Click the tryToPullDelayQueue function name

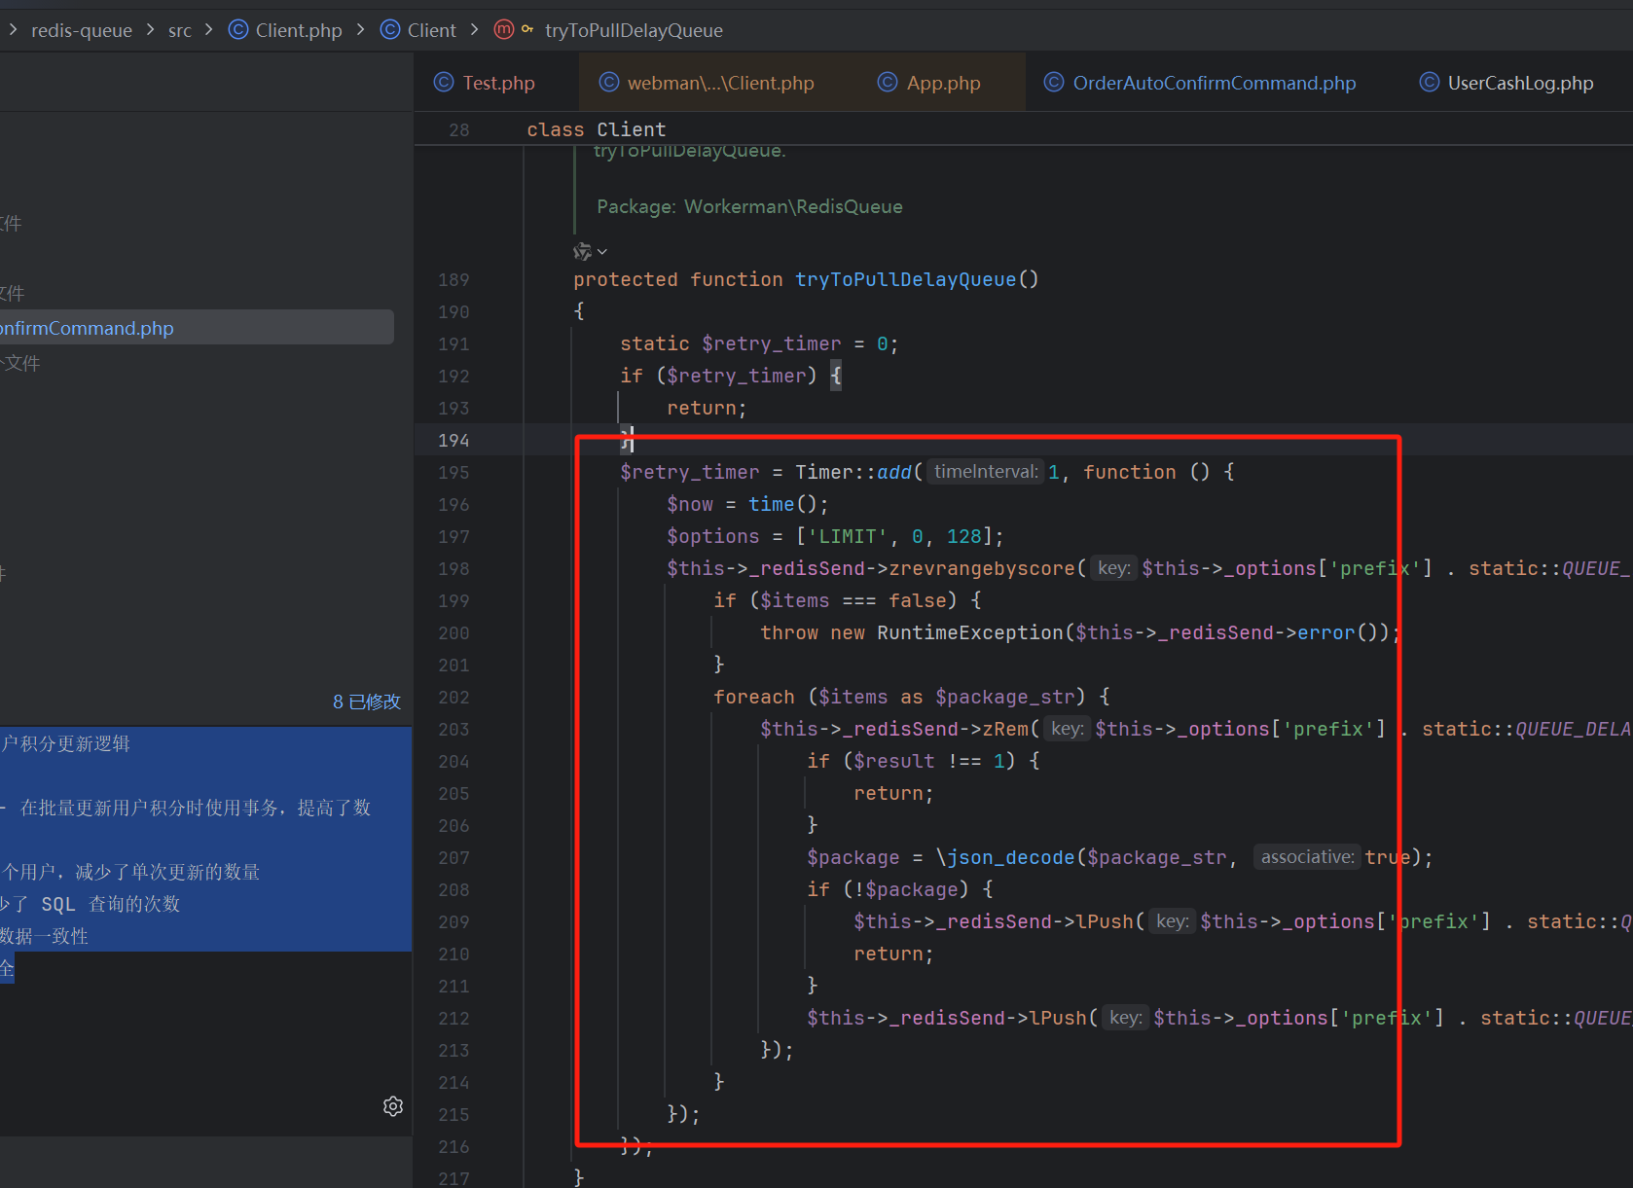(x=905, y=280)
